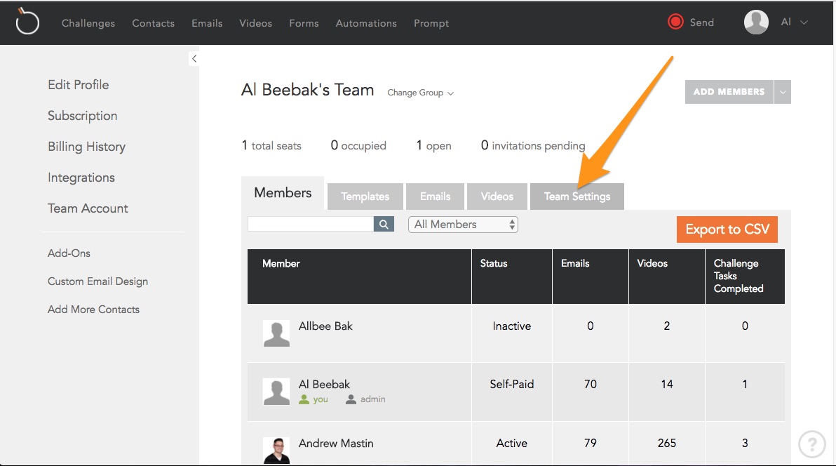Image resolution: width=836 pixels, height=466 pixels.
Task: Click the green 'you' person icon
Action: click(x=304, y=399)
